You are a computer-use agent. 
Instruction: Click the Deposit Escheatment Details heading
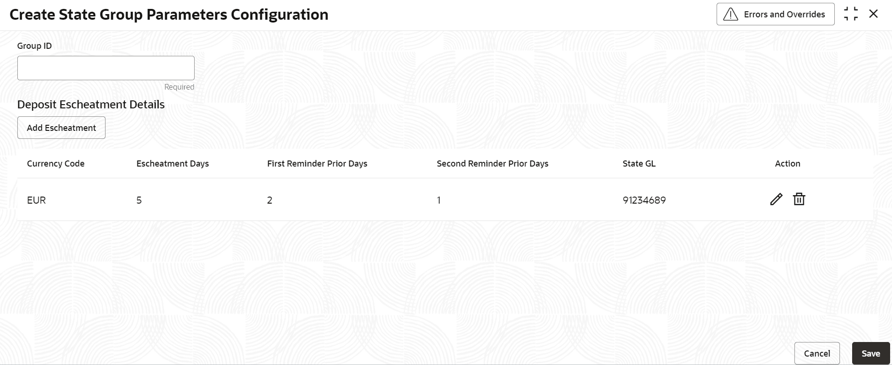[91, 105]
